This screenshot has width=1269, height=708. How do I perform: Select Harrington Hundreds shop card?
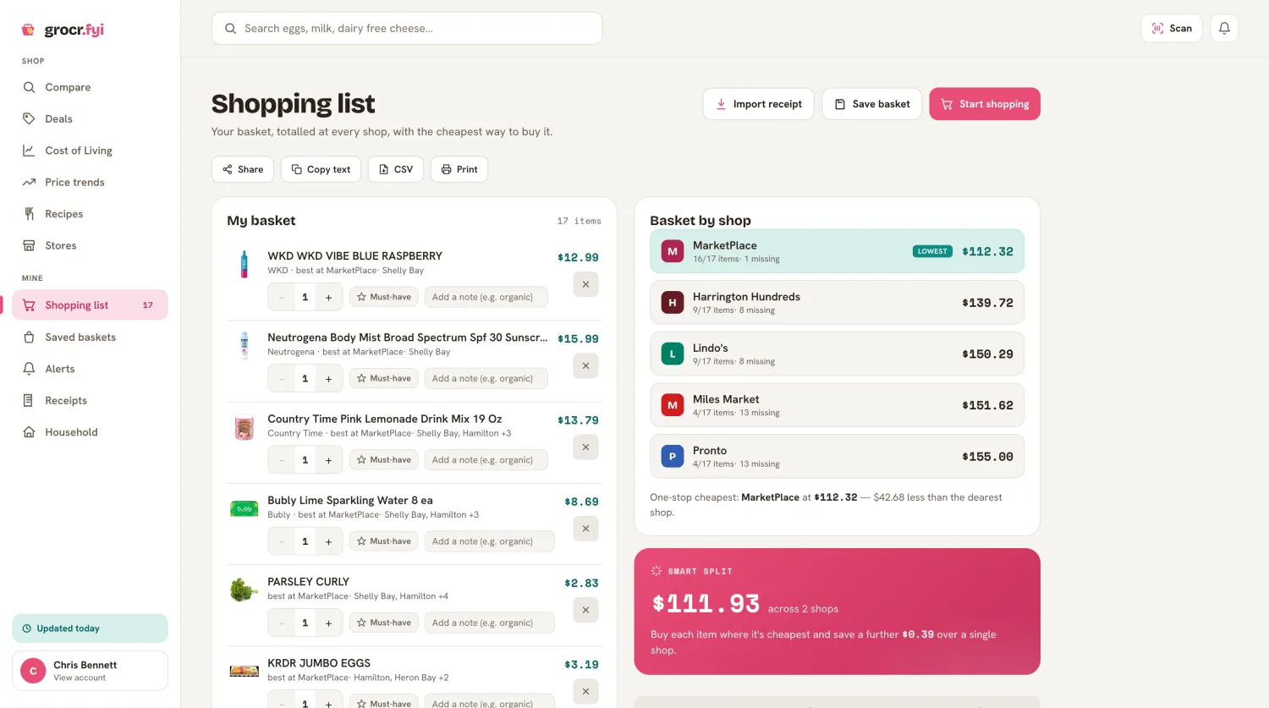[x=837, y=303]
